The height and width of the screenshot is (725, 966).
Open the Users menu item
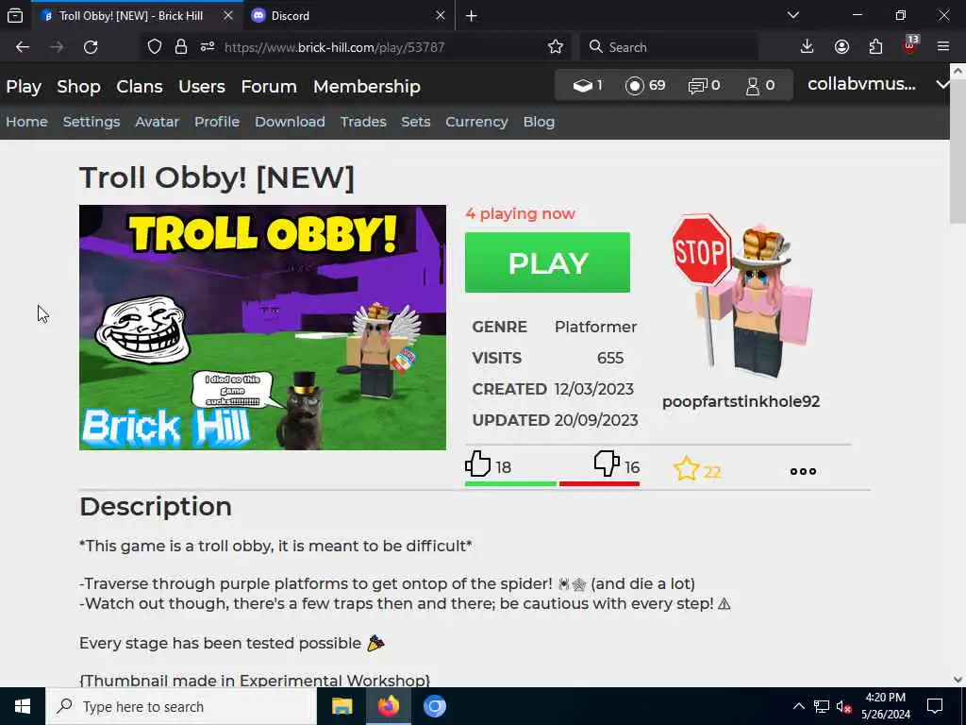click(x=202, y=86)
